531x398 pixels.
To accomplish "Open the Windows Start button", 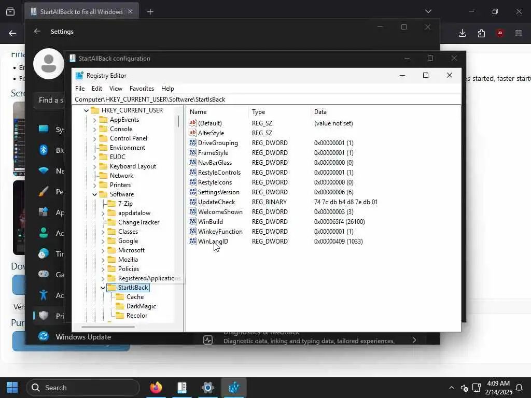I will coord(12,388).
